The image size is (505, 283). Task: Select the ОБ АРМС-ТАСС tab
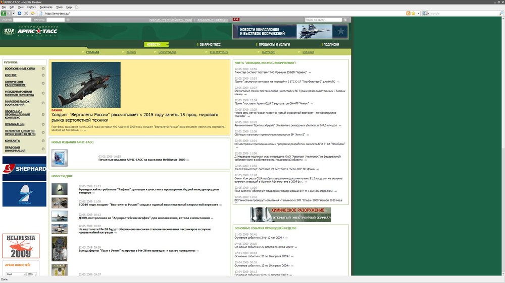point(210,44)
